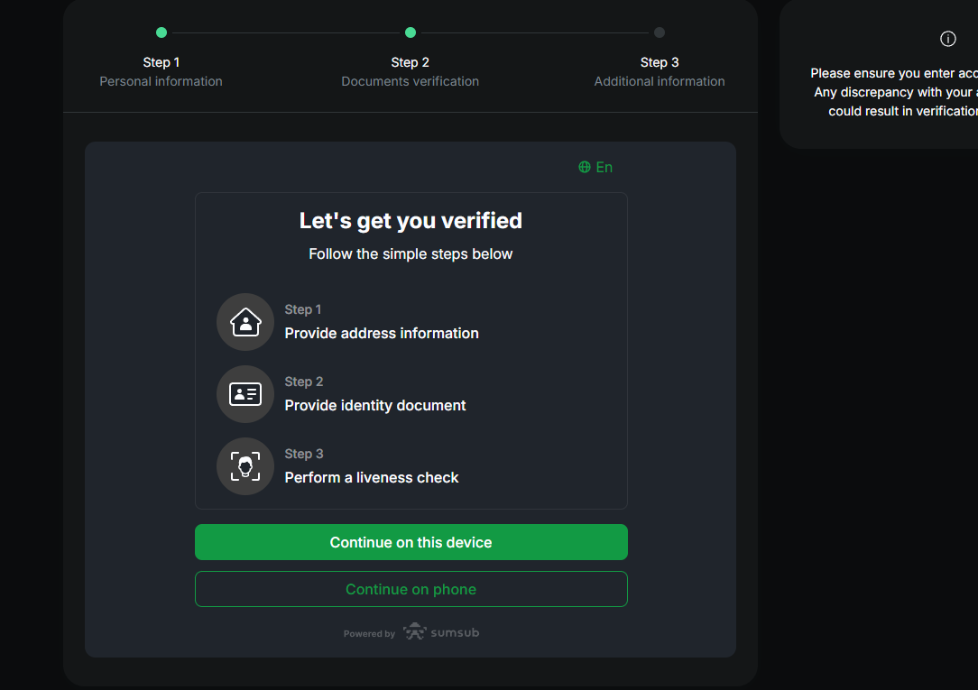This screenshot has width=978, height=690.
Task: Click the info circle icon
Action: tap(947, 39)
